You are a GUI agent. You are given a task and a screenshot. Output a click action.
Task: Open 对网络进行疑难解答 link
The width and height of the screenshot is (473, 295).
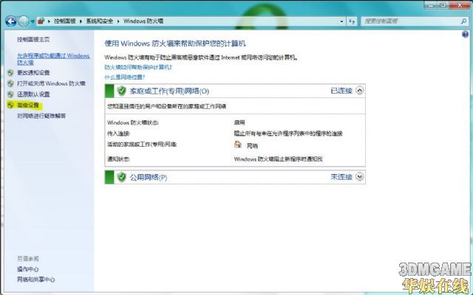[x=41, y=116]
